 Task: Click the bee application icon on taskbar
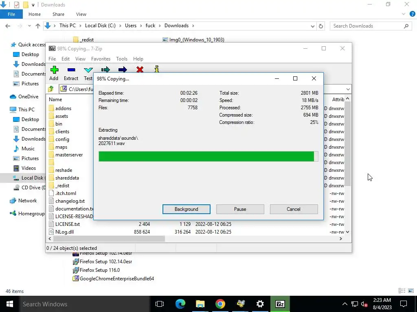pos(241,304)
